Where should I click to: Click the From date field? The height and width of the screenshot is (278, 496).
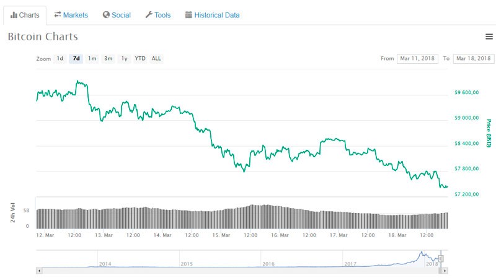tap(417, 59)
